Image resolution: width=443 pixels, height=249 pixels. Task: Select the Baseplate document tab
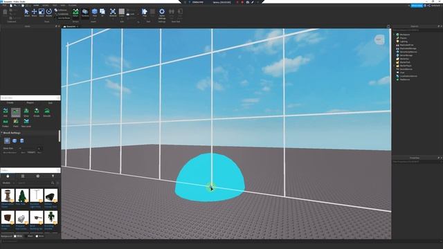(71, 26)
